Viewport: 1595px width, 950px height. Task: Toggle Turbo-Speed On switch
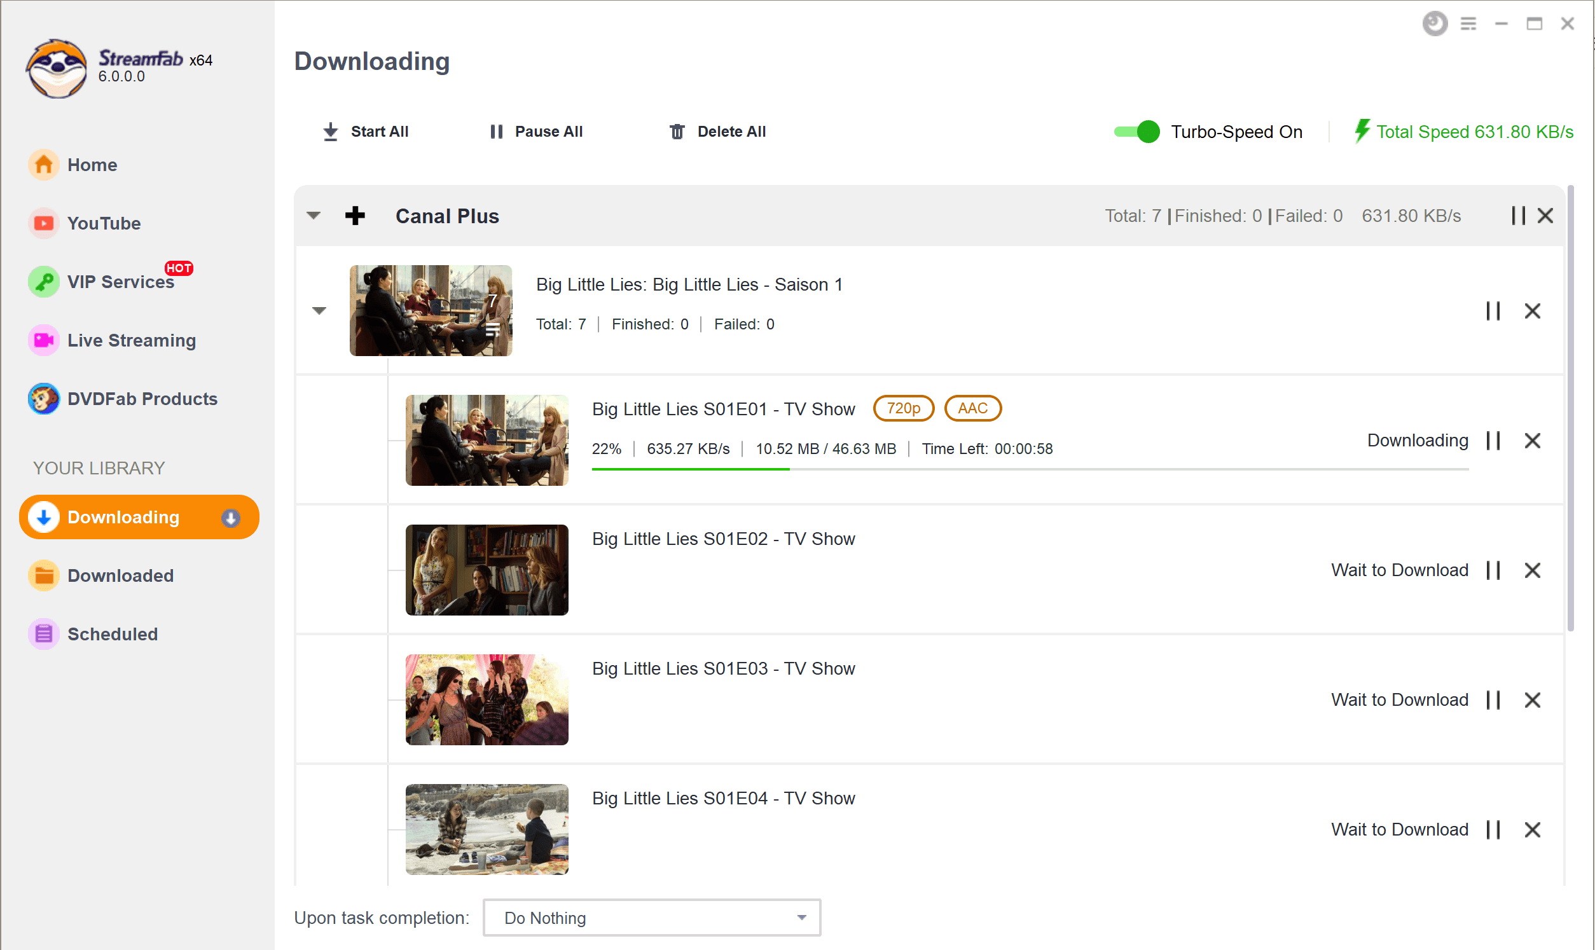[1137, 132]
